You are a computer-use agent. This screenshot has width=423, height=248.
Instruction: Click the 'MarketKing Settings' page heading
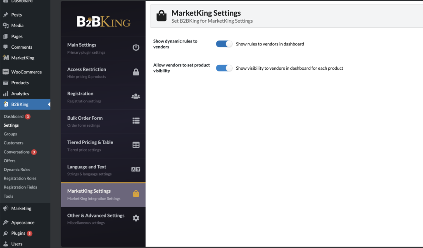point(206,13)
